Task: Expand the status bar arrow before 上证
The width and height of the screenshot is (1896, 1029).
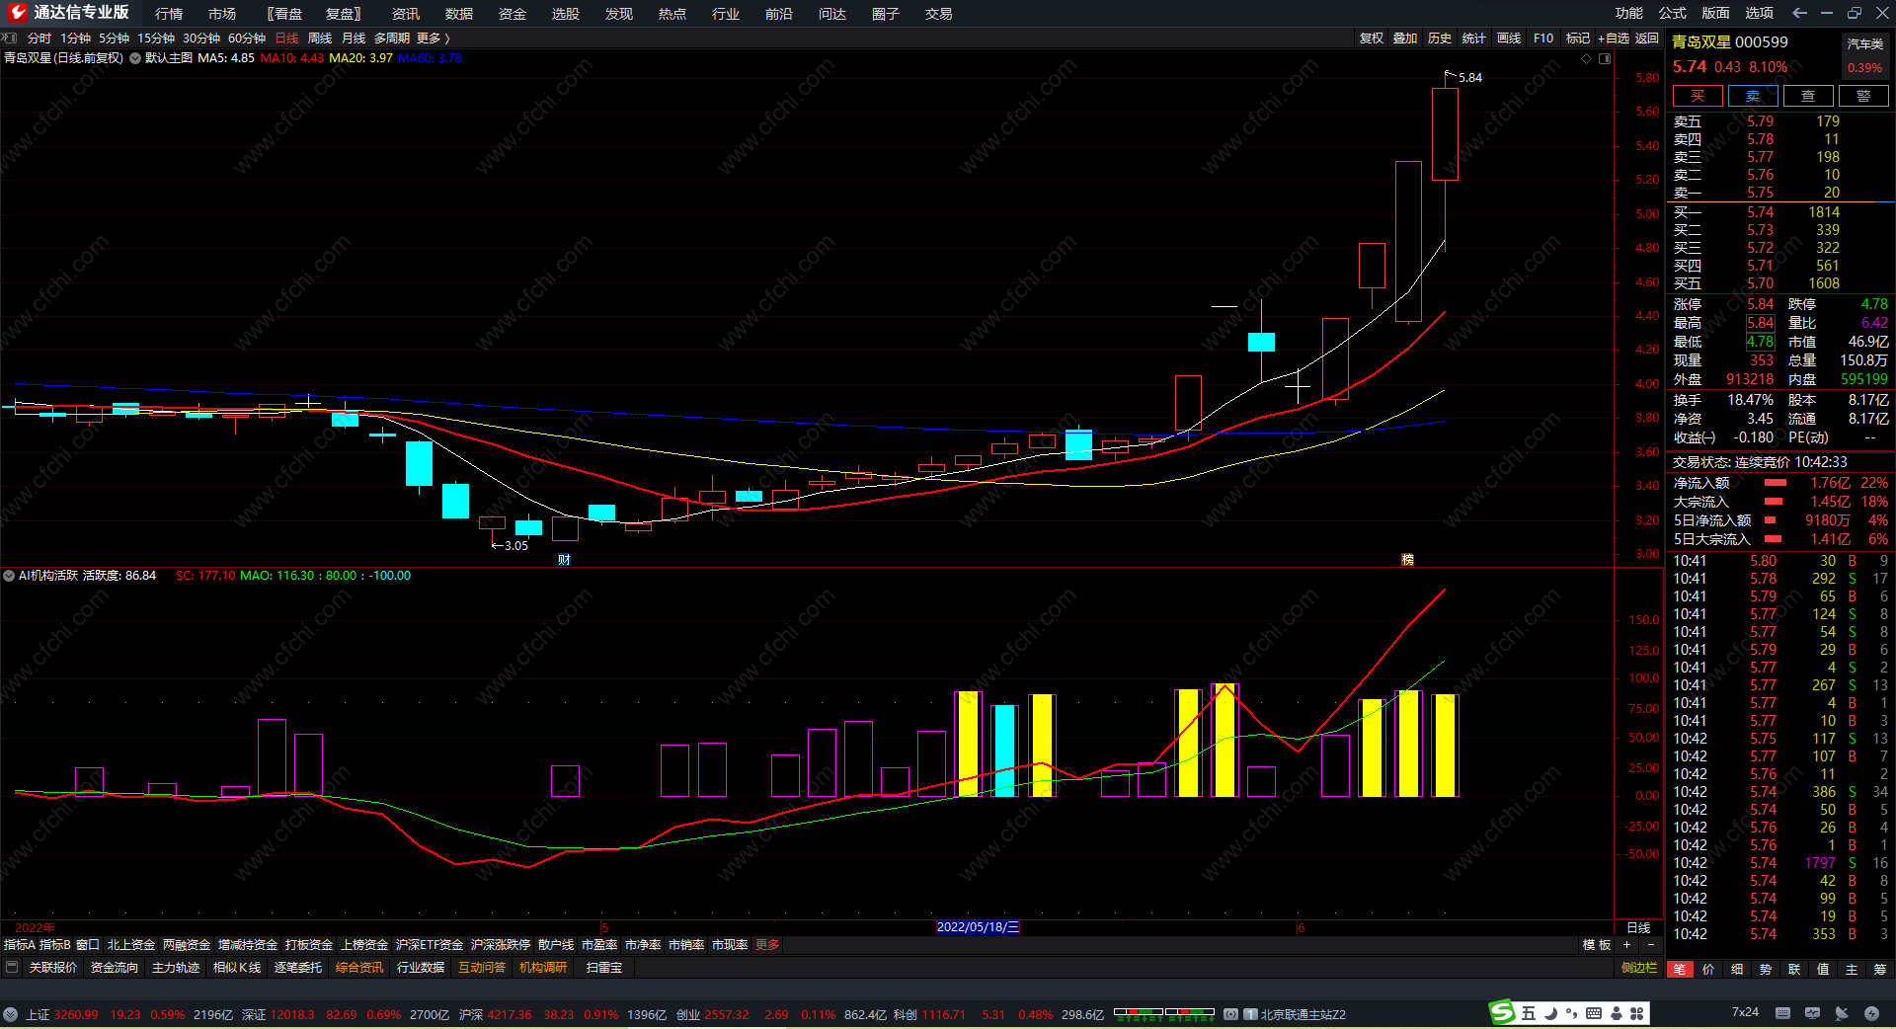Action: [10, 1014]
